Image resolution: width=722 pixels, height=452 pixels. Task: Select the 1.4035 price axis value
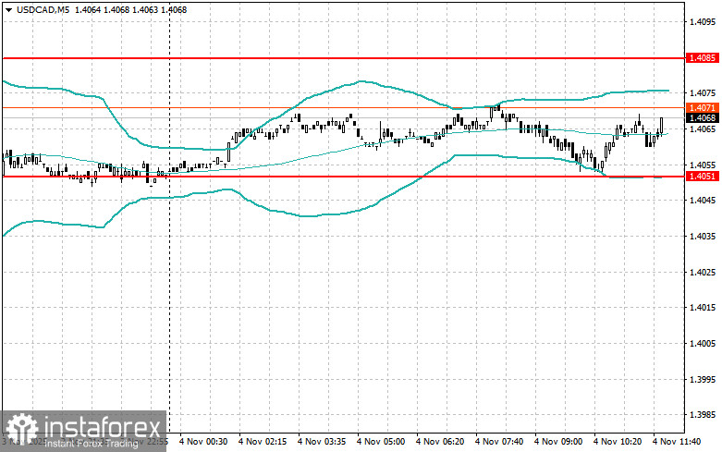click(x=703, y=236)
